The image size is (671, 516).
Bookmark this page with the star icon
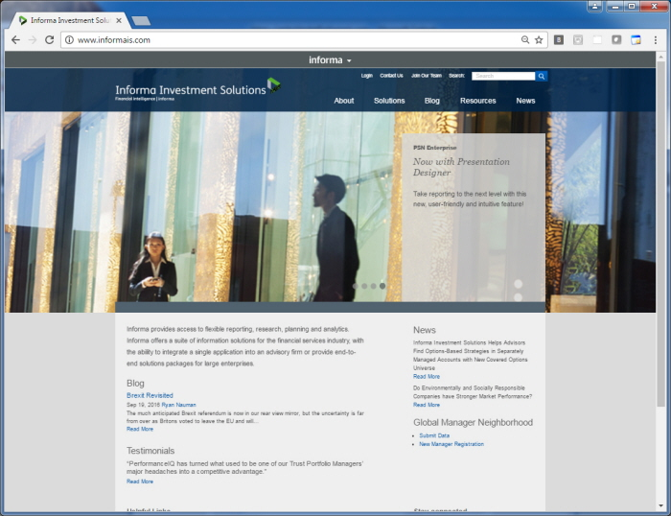pos(539,40)
